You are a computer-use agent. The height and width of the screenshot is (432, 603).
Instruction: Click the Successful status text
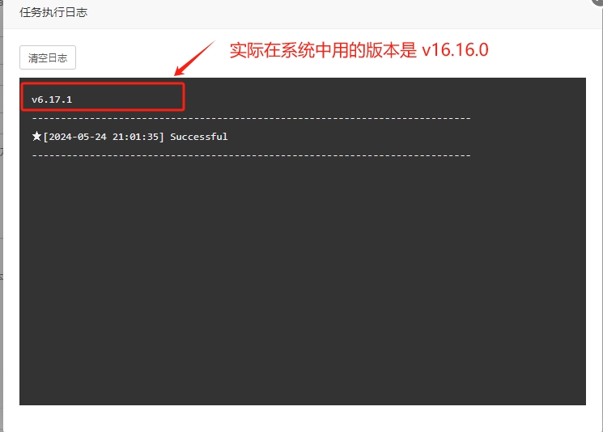[x=199, y=137]
